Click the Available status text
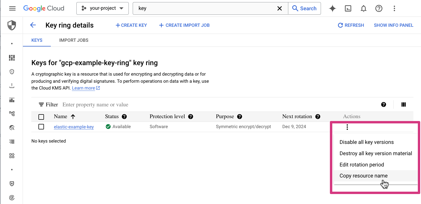Image resolution: width=421 pixels, height=204 pixels. 122,127
